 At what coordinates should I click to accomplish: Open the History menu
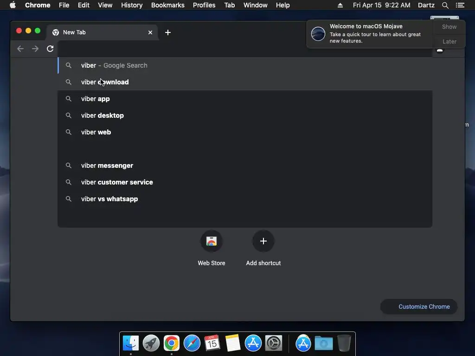click(132, 5)
